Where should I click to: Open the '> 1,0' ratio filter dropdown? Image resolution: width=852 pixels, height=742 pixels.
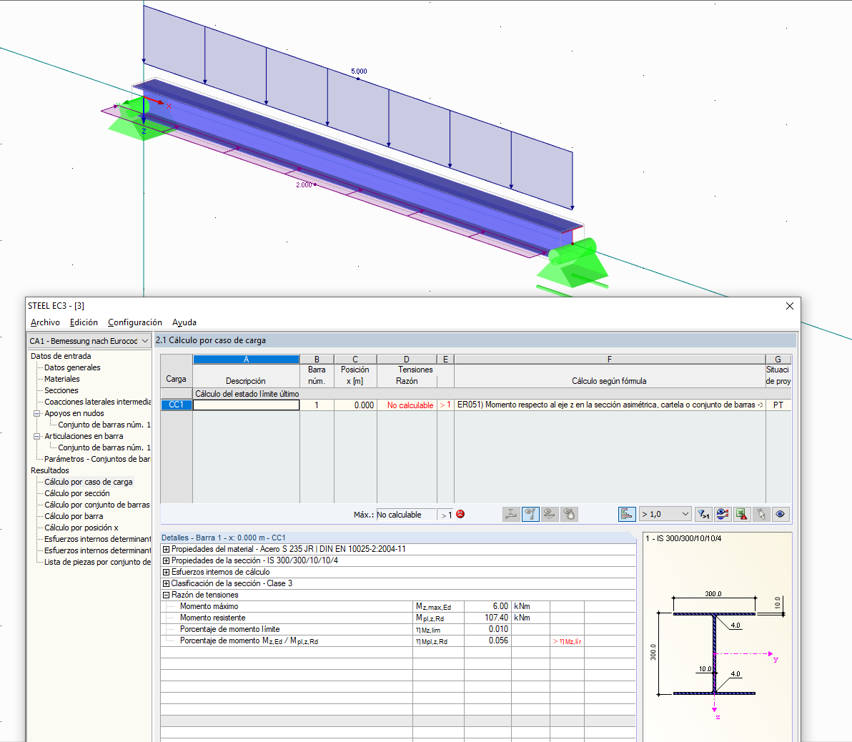click(665, 514)
